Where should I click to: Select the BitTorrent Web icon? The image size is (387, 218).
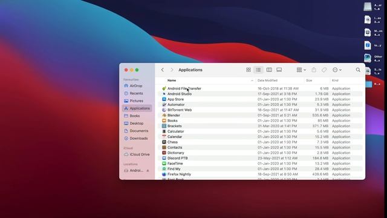tap(164, 110)
